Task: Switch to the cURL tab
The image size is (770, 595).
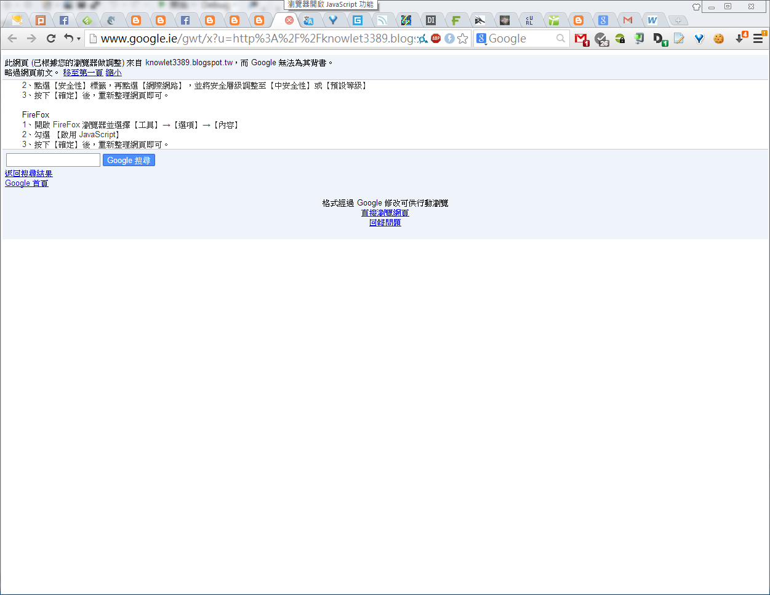Action: pos(529,20)
